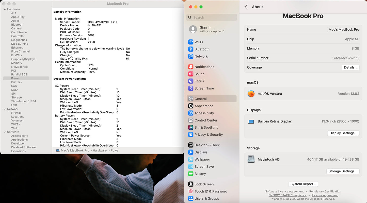The width and height of the screenshot is (367, 203).
Task: Go back using the About back chevron
Action: 246,7
